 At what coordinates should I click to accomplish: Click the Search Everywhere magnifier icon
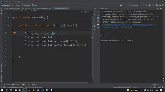coord(157,5)
